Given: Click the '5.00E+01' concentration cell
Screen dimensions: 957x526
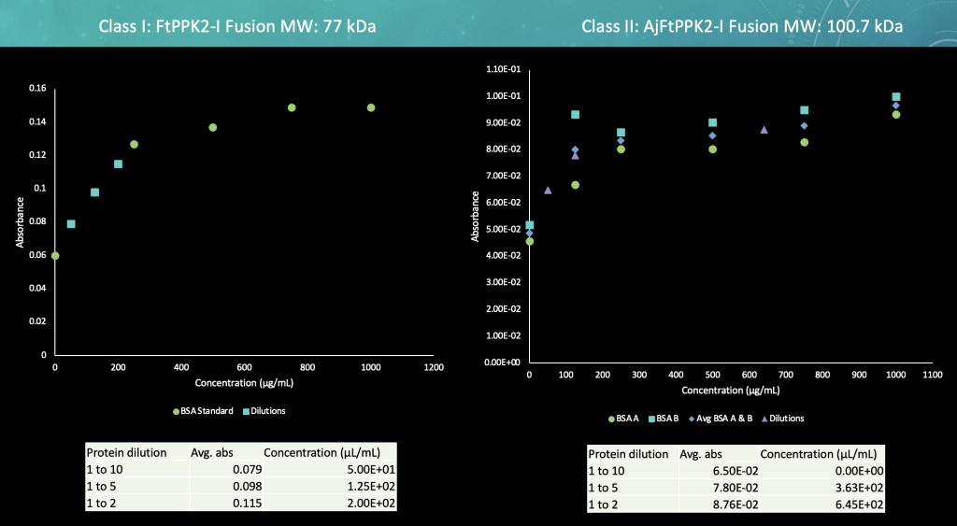Looking at the screenshot, I should point(369,470).
